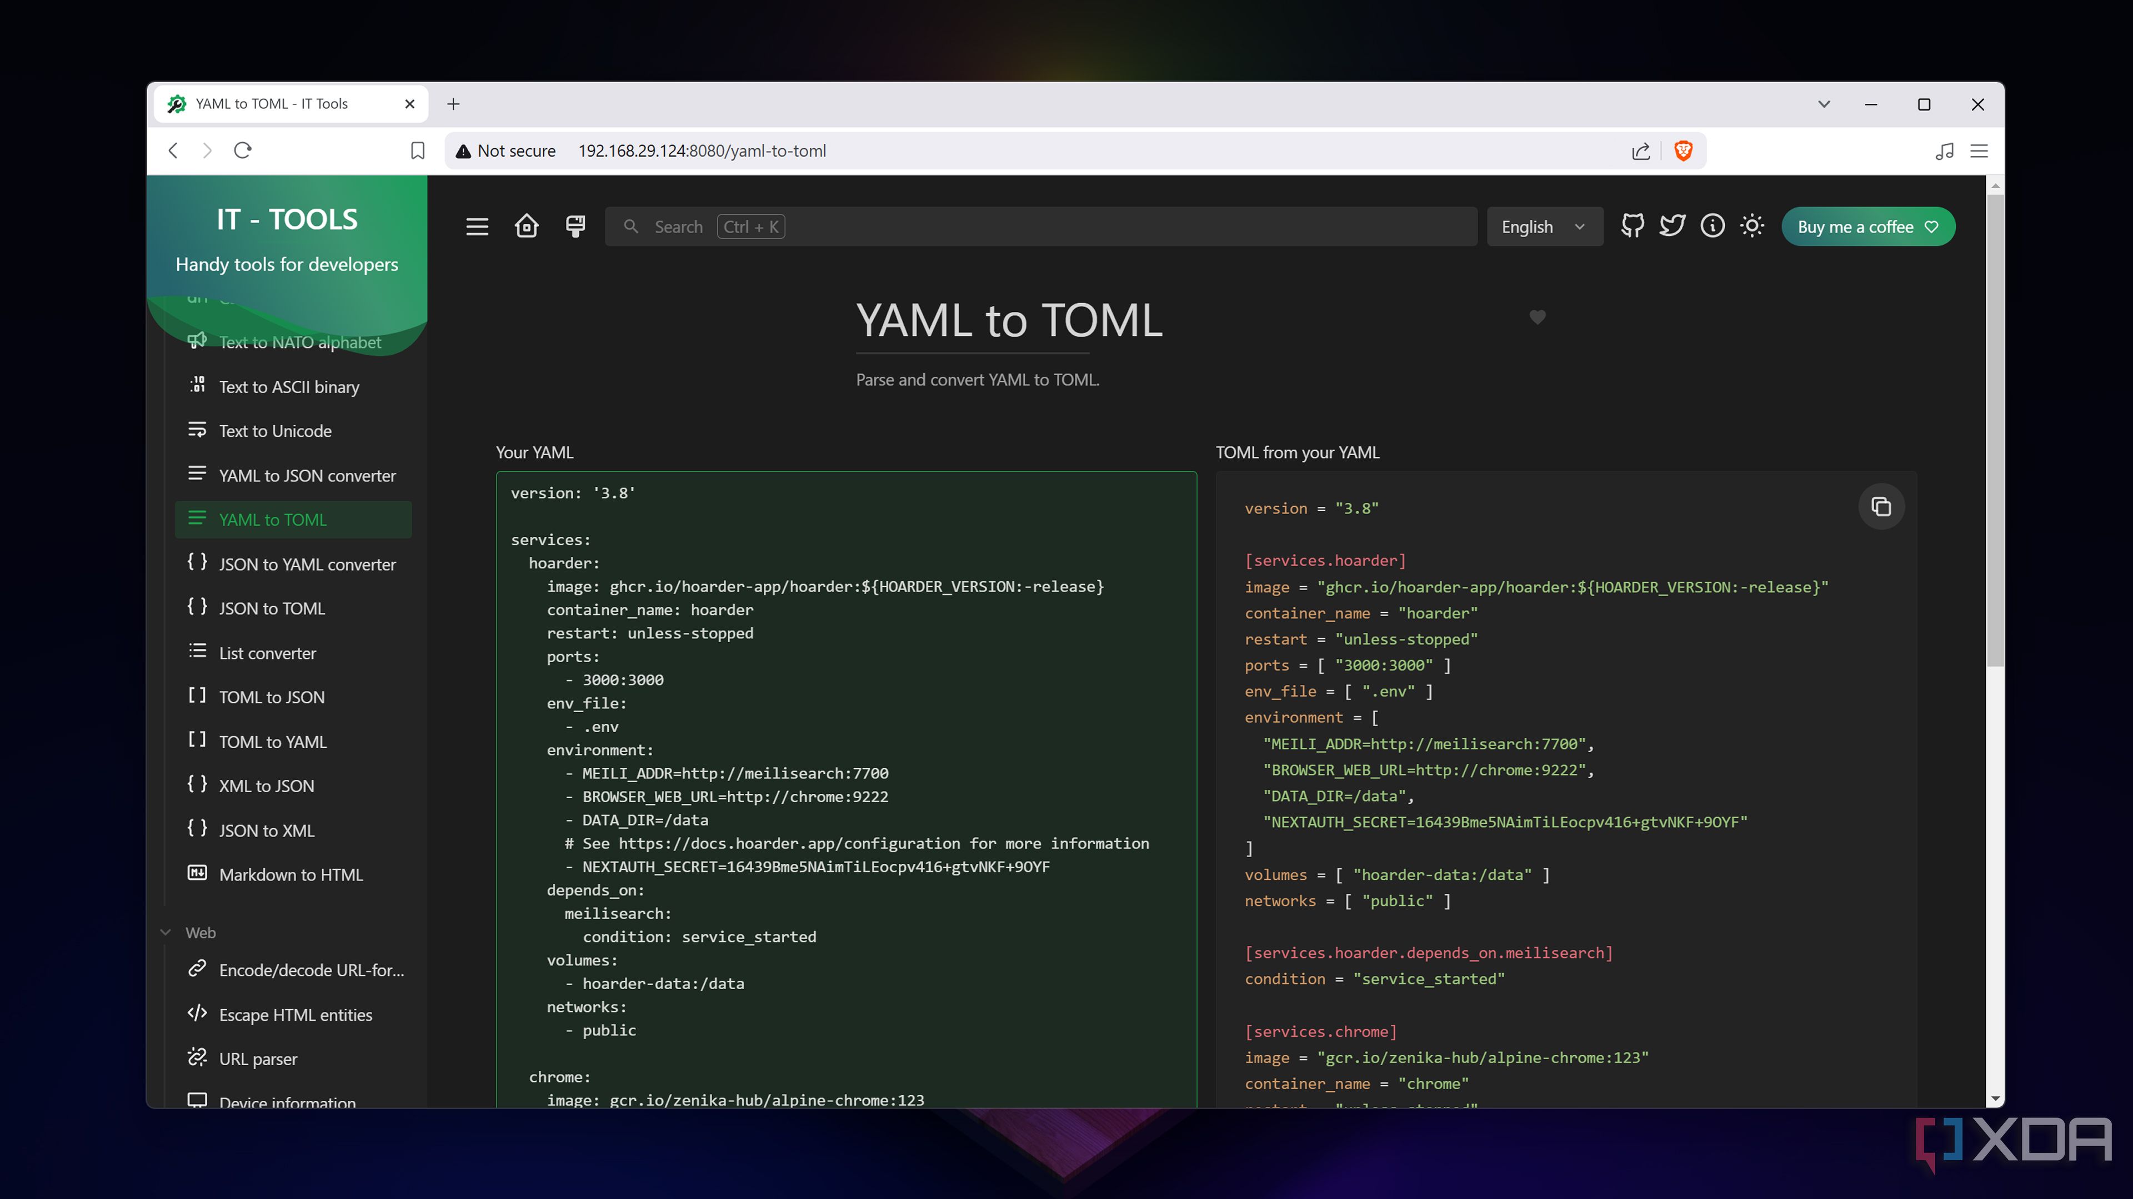Toggle the sidebar hamburger menu icon
2133x1199 pixels.
pyautogui.click(x=477, y=226)
